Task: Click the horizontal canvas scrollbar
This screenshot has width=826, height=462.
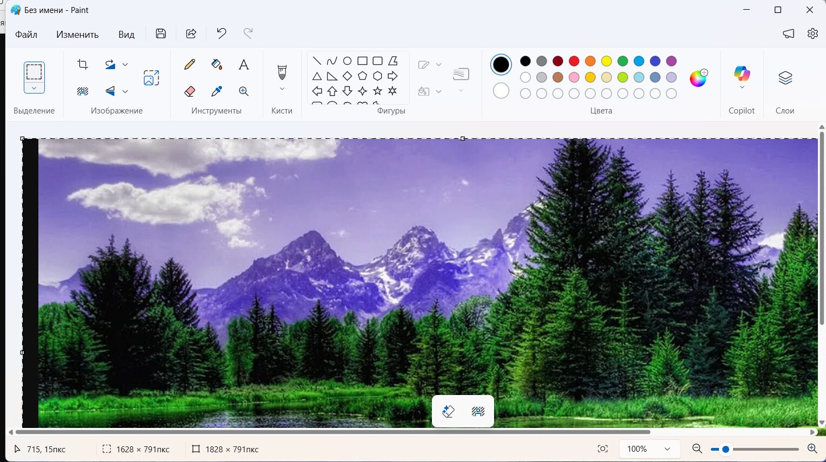Action: [332, 432]
